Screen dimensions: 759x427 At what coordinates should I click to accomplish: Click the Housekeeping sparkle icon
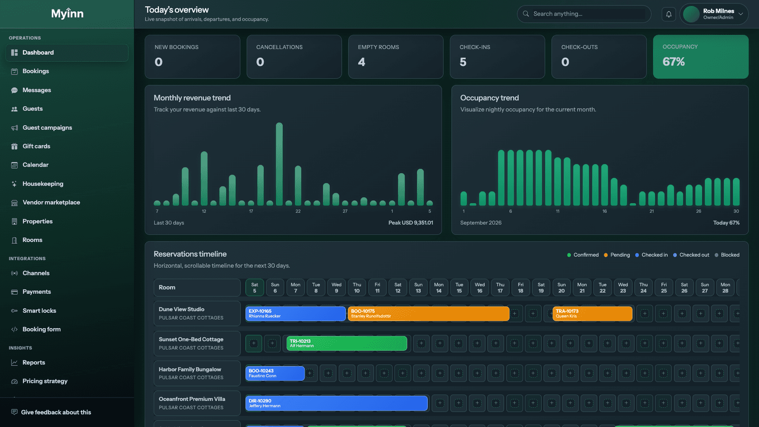coord(14,184)
